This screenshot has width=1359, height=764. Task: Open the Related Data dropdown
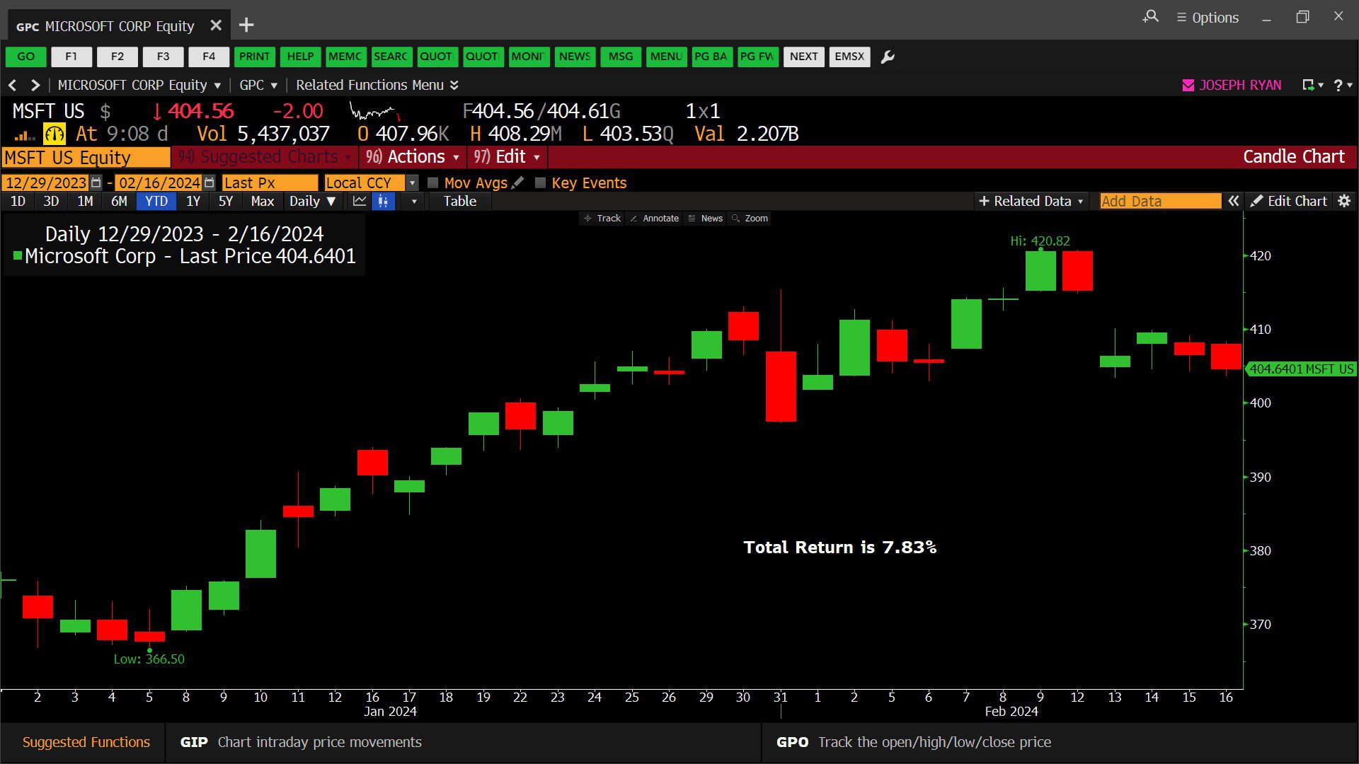pos(1031,202)
